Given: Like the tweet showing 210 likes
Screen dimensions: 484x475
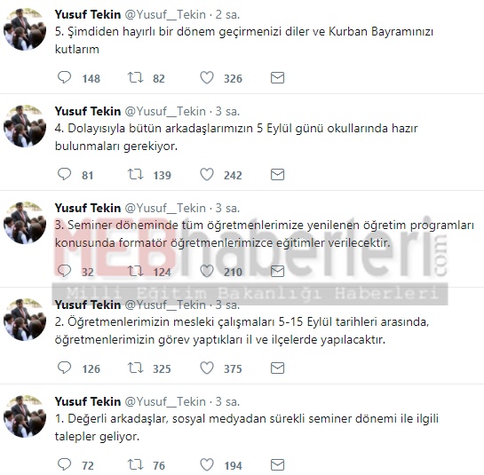Looking at the screenshot, I should (207, 271).
